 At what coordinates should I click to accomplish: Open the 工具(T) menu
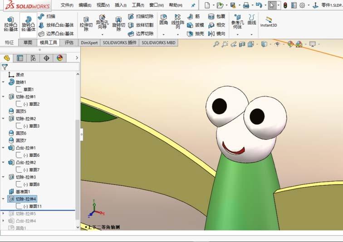[x=138, y=5]
